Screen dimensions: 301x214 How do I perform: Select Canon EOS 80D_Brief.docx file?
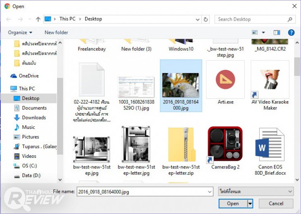(270, 152)
